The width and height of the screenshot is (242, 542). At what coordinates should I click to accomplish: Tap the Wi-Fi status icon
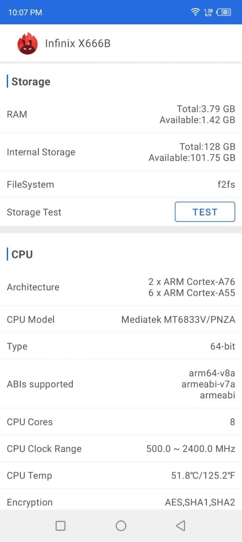[195, 12]
